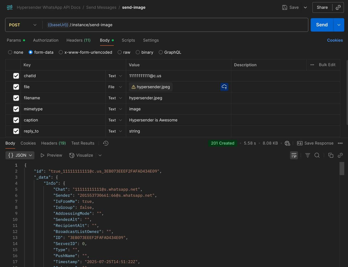This screenshot has height=267, width=348.
Task: Uncheck the caption row checkbox
Action: pos(16,120)
